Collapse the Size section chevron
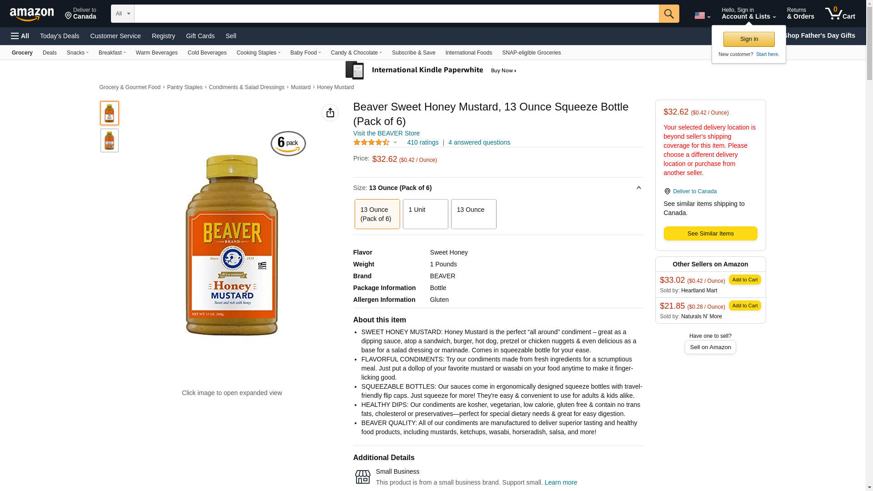Image resolution: width=873 pixels, height=491 pixels. 638,188
